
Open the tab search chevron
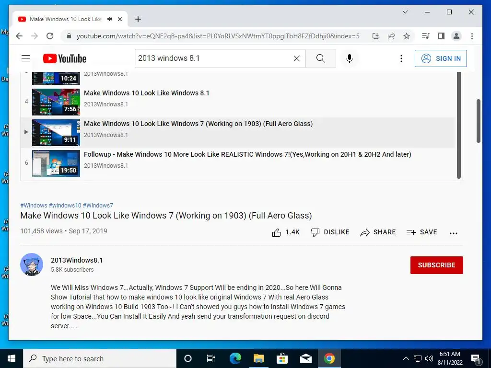point(405,12)
